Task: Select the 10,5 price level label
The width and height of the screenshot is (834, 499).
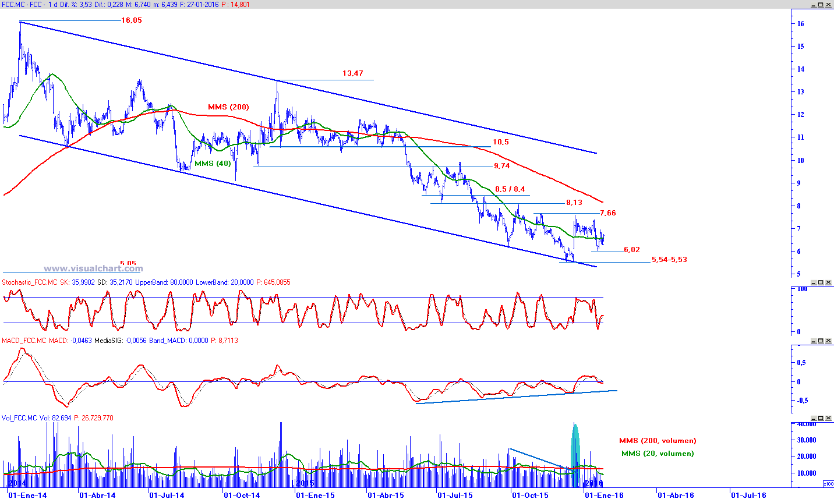Action: click(501, 142)
